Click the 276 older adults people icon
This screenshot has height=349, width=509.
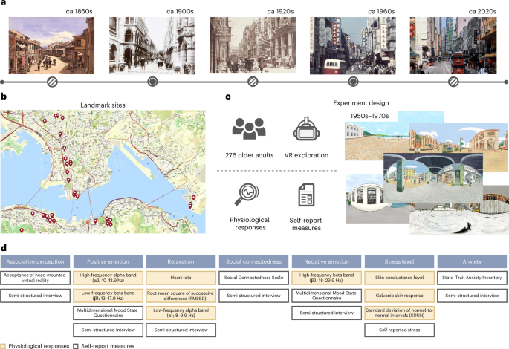click(x=249, y=128)
